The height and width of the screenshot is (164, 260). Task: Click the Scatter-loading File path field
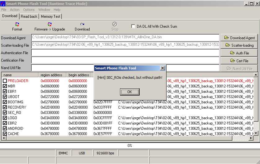point(125,45)
